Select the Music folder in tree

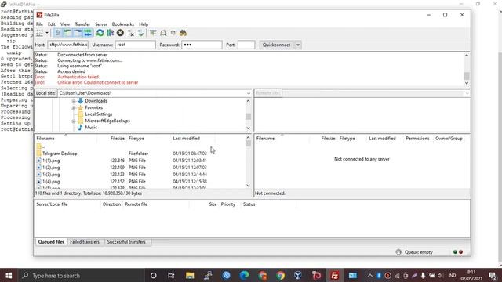(x=91, y=127)
